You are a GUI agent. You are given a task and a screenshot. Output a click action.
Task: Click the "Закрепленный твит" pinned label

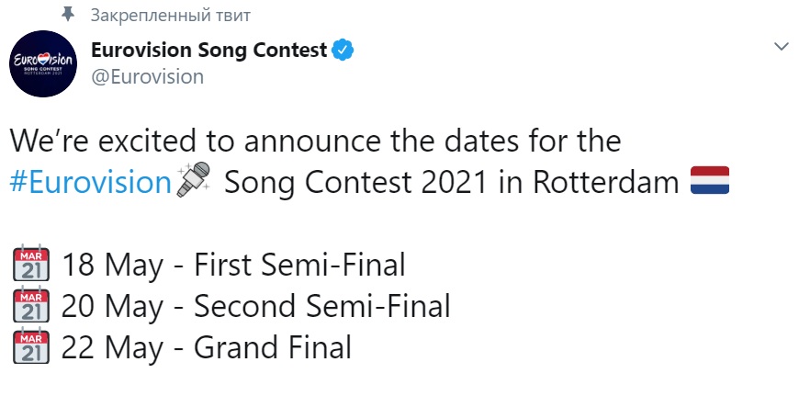pyautogui.click(x=172, y=16)
